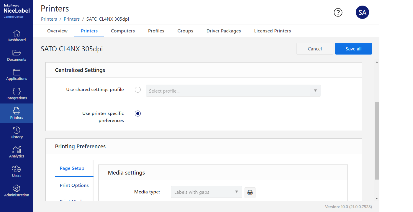Click the Cancel button
Image resolution: width=413 pixels, height=212 pixels.
coord(315,49)
